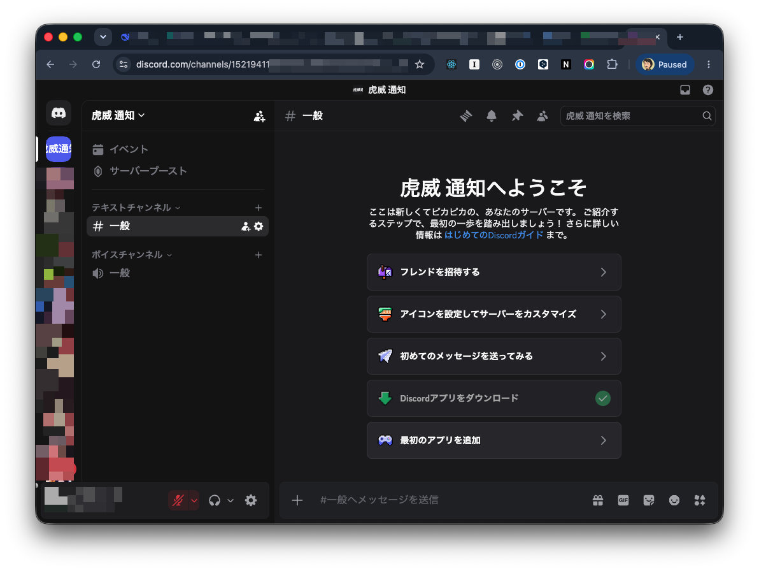Viewport: 759px width, 571px height.
Task: Toggle the headphones deafen button
Action: (215, 500)
